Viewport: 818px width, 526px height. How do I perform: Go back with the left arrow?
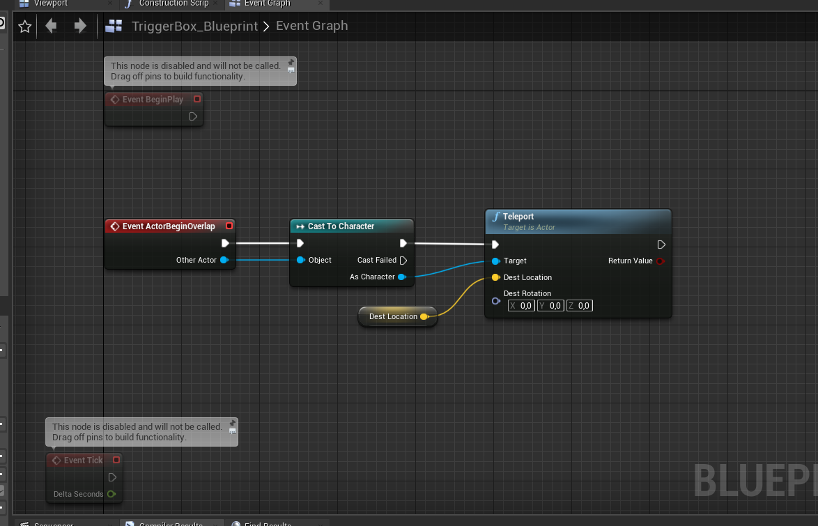pos(51,26)
